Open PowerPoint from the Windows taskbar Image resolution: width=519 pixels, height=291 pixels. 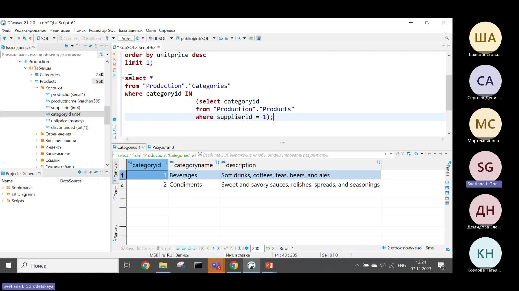tap(269, 265)
